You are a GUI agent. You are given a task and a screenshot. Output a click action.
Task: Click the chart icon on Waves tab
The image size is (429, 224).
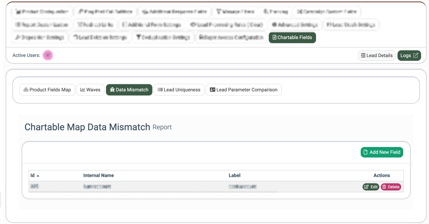coord(82,90)
